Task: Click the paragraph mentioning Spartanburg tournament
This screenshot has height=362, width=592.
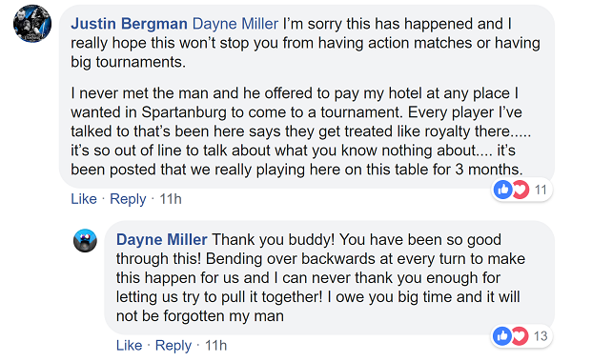Action: click(x=301, y=131)
